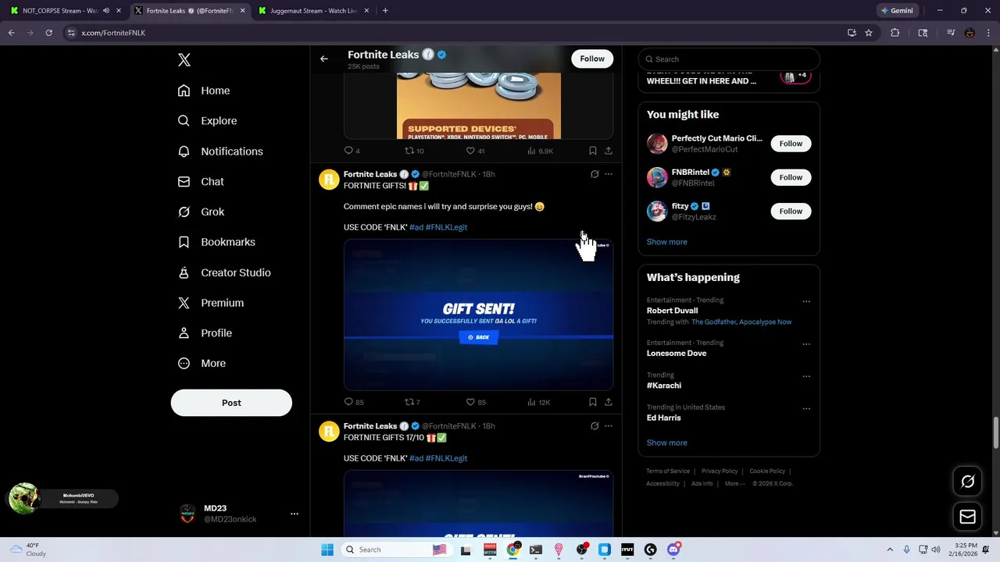View analytics showing 12K views

click(x=539, y=402)
